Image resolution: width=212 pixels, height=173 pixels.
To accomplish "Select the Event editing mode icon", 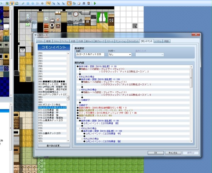I will click(12, 3).
